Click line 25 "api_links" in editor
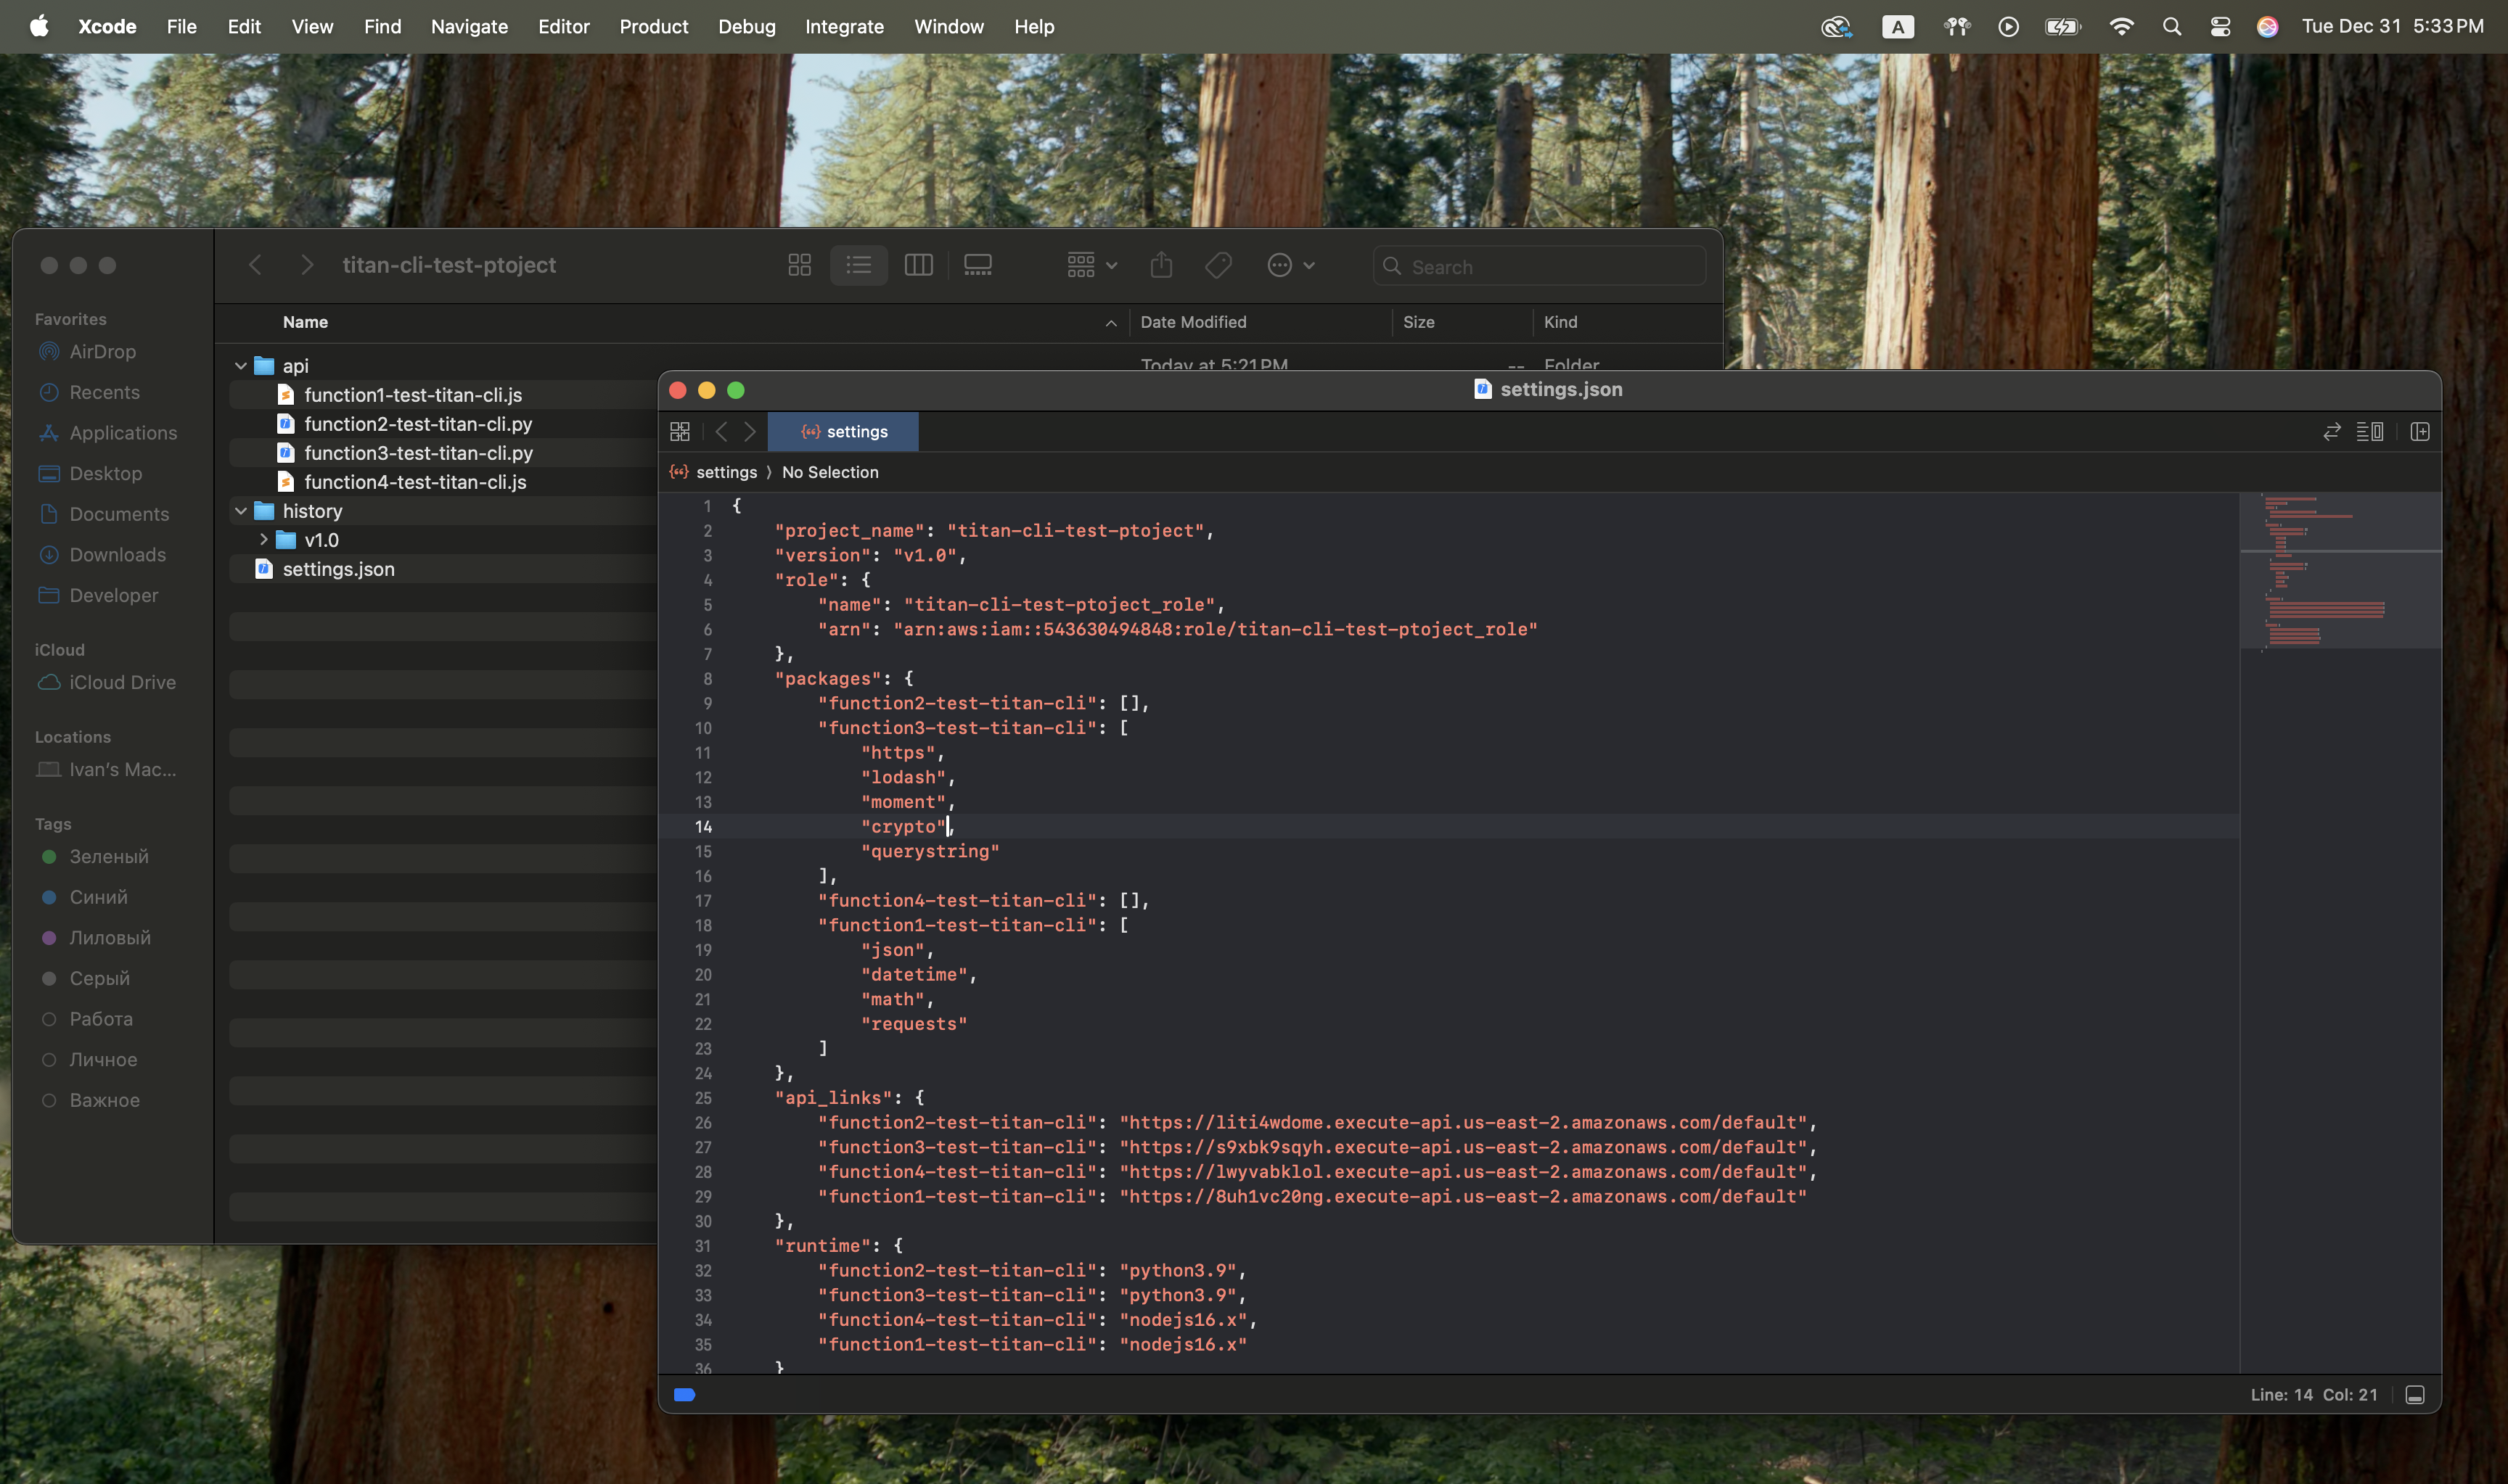This screenshot has height=1484, width=2508. 849,1098
